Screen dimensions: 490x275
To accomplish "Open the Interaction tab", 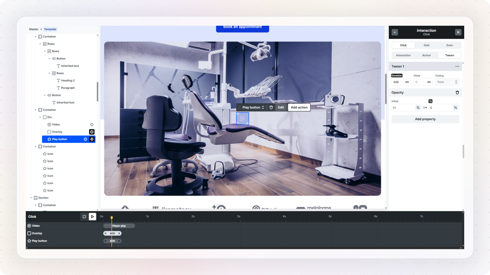I will click(x=403, y=55).
